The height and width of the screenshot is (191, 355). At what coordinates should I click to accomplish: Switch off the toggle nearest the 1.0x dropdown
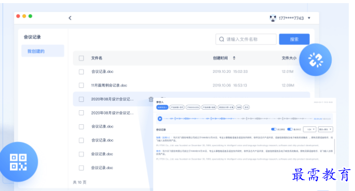[x=290, y=129]
